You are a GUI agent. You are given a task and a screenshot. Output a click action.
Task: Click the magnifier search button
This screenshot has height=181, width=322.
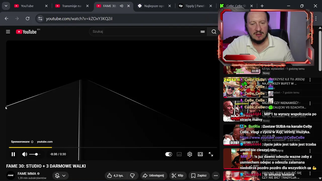pyautogui.click(x=214, y=32)
